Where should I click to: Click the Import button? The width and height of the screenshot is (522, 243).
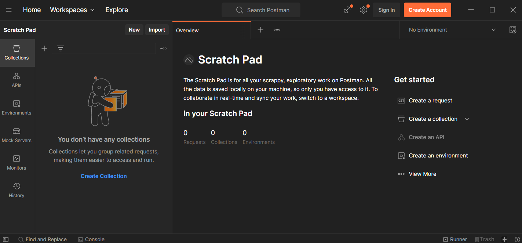(157, 30)
